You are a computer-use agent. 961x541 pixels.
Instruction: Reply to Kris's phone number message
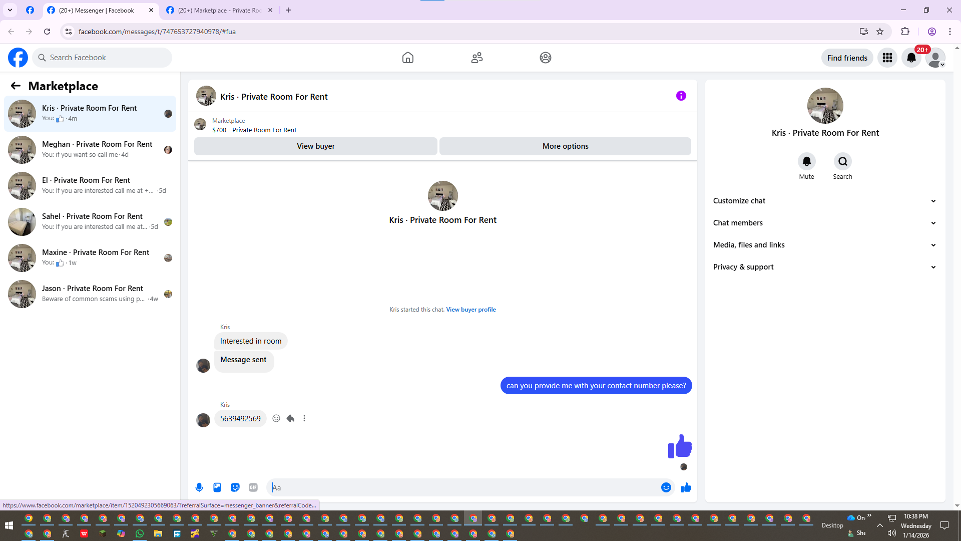tap(290, 418)
